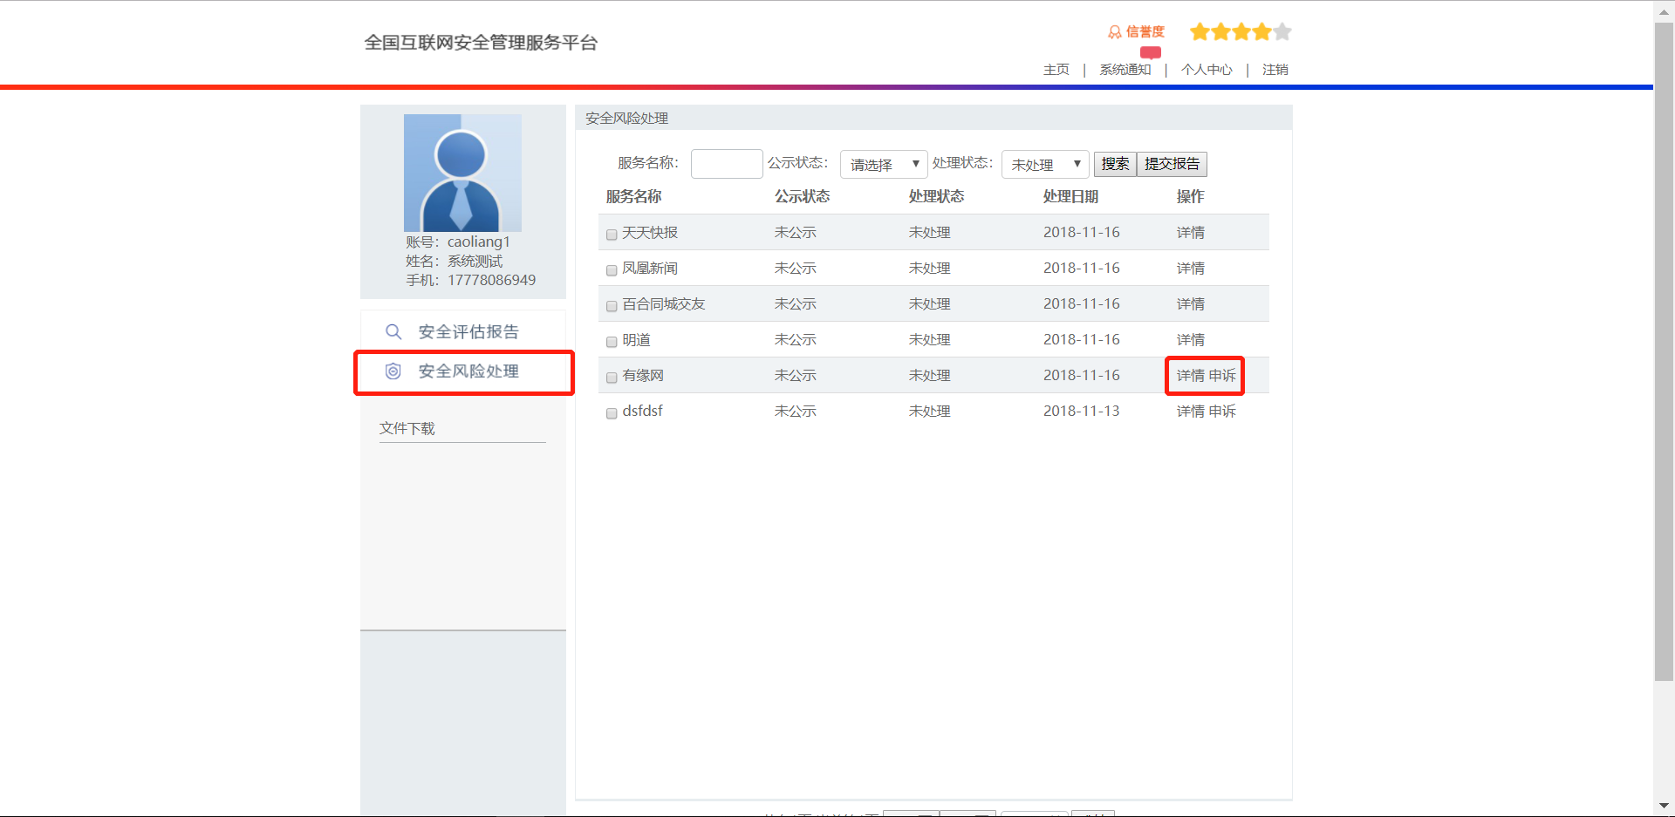
Task: Click the gold star reputation rating
Action: pos(1241,32)
